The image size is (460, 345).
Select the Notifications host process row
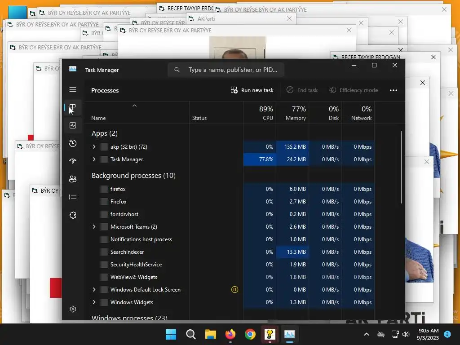(x=230, y=239)
